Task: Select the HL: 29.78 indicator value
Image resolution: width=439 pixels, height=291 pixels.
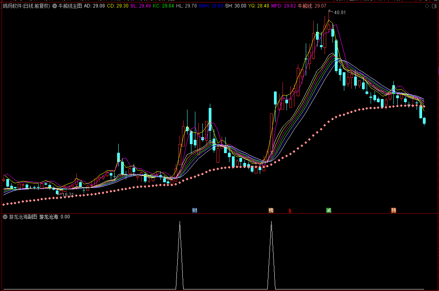Action: pyautogui.click(x=186, y=6)
